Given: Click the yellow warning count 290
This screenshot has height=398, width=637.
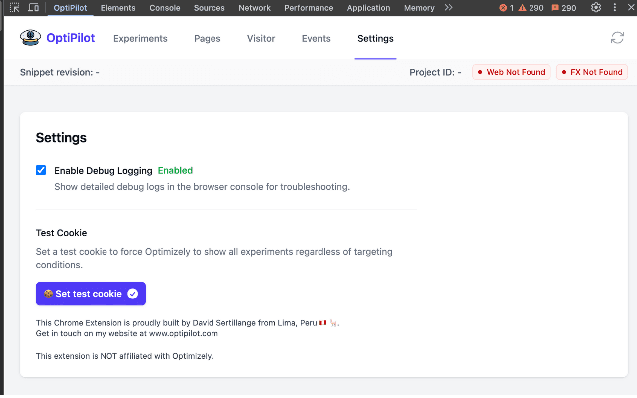Looking at the screenshot, I should [x=531, y=8].
